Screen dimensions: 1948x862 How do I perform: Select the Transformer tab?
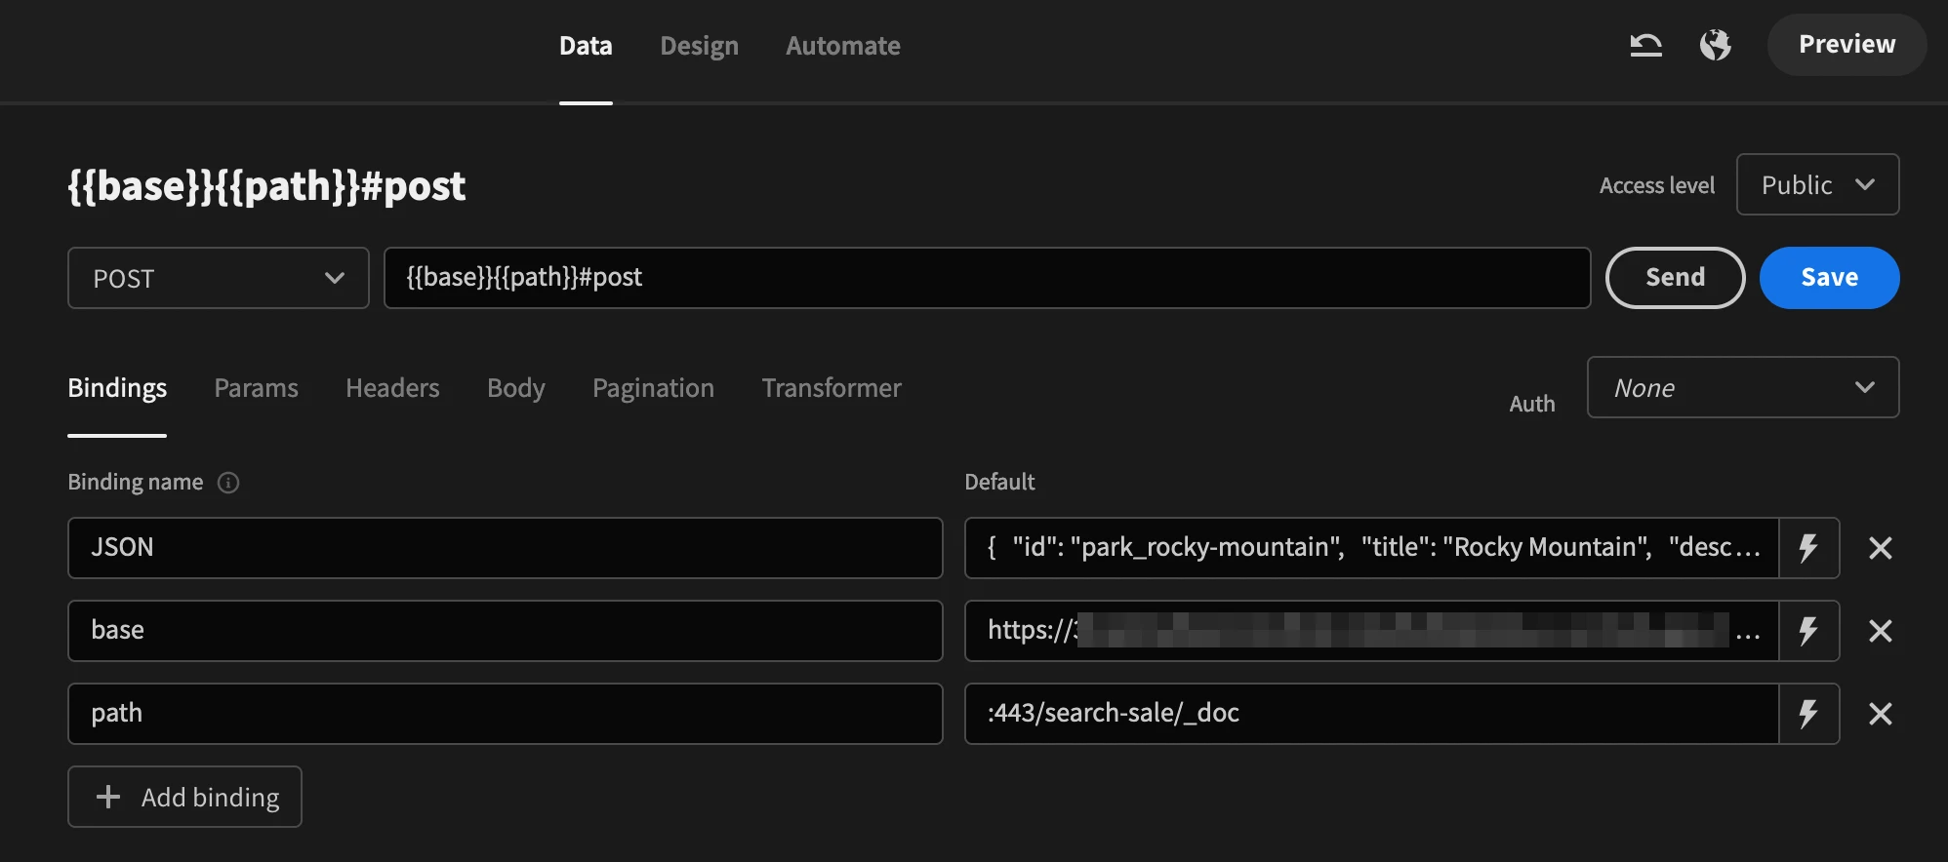[832, 388]
